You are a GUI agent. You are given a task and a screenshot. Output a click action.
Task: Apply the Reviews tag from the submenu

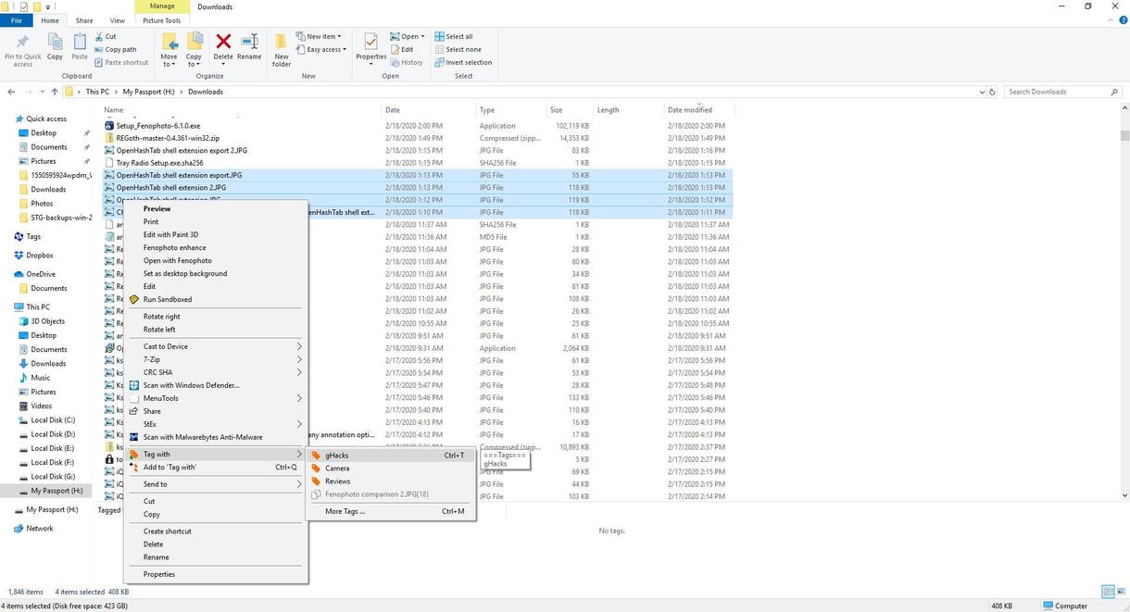(337, 481)
